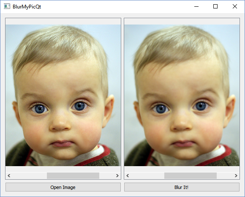This screenshot has height=197, width=245.
Task: Select the original sharp baby photo
Action: pyautogui.click(x=63, y=95)
